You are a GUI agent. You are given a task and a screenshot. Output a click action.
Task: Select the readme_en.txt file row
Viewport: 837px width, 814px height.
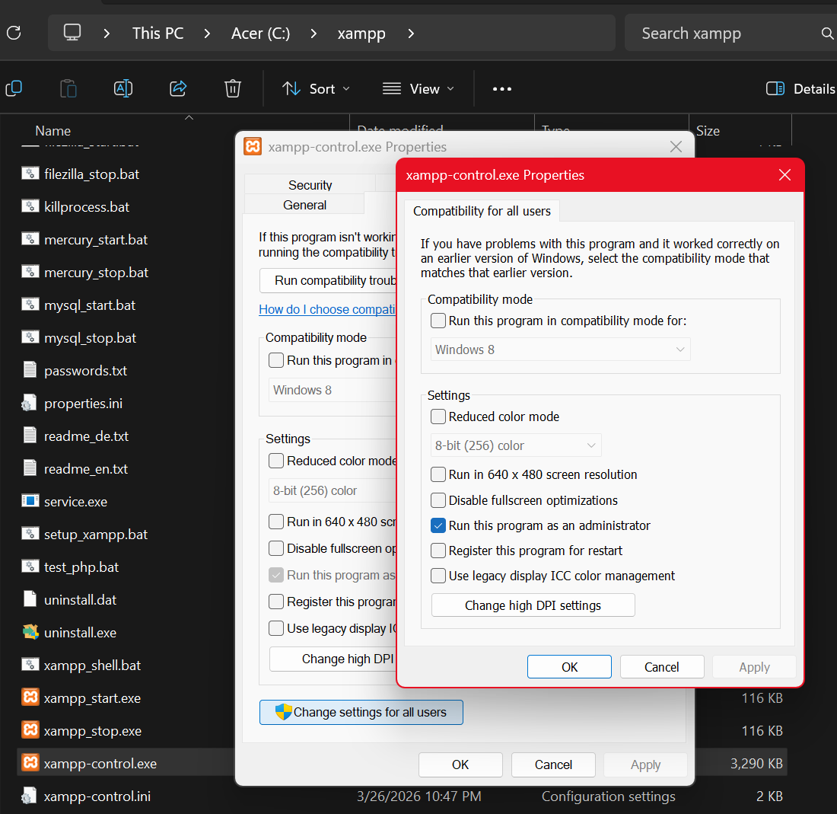coord(126,468)
